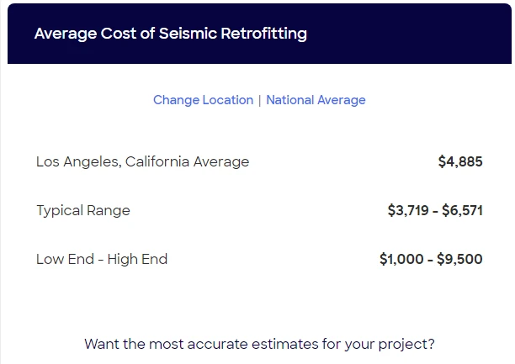Click the Change Location link
Screen dimensions: 515x364
[203, 100]
